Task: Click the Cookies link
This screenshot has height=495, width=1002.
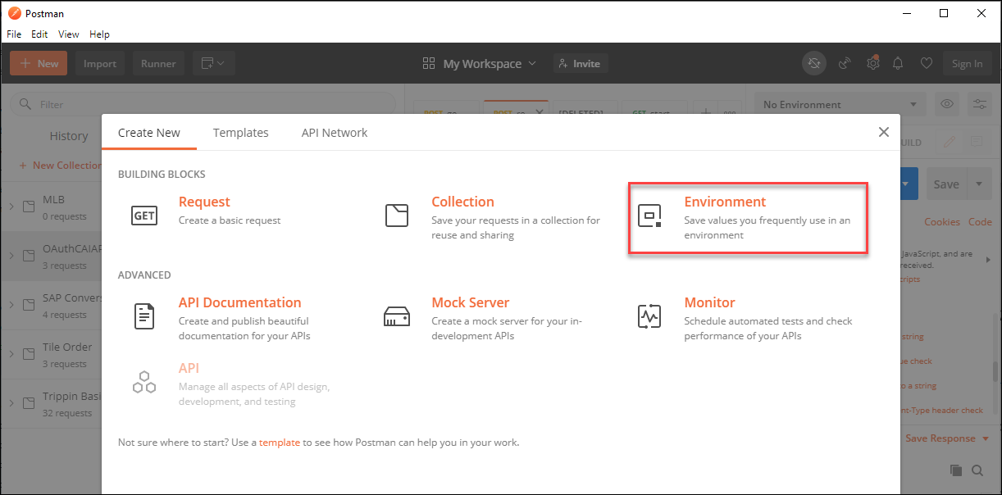Action: (x=942, y=222)
